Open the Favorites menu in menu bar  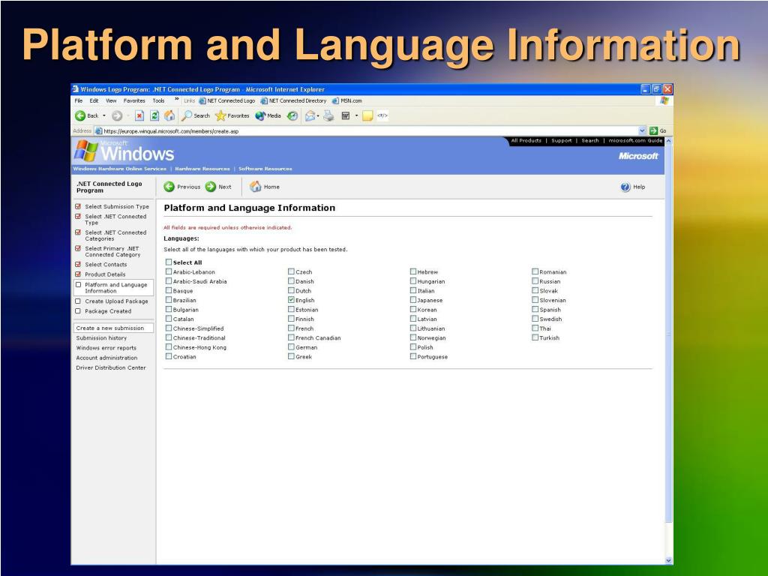pyautogui.click(x=134, y=101)
